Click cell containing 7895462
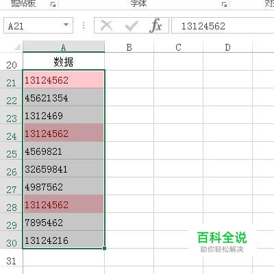 click(64, 222)
